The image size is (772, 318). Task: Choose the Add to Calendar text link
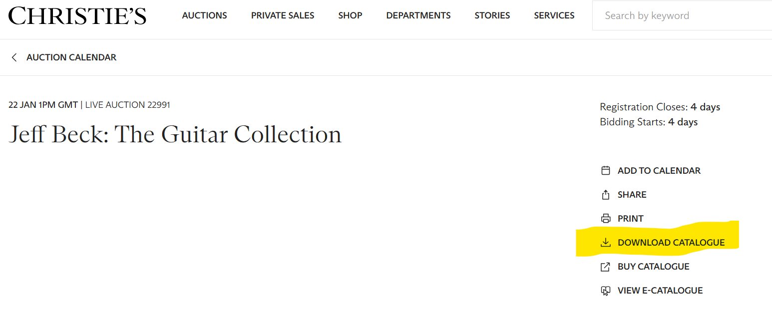pyautogui.click(x=659, y=171)
